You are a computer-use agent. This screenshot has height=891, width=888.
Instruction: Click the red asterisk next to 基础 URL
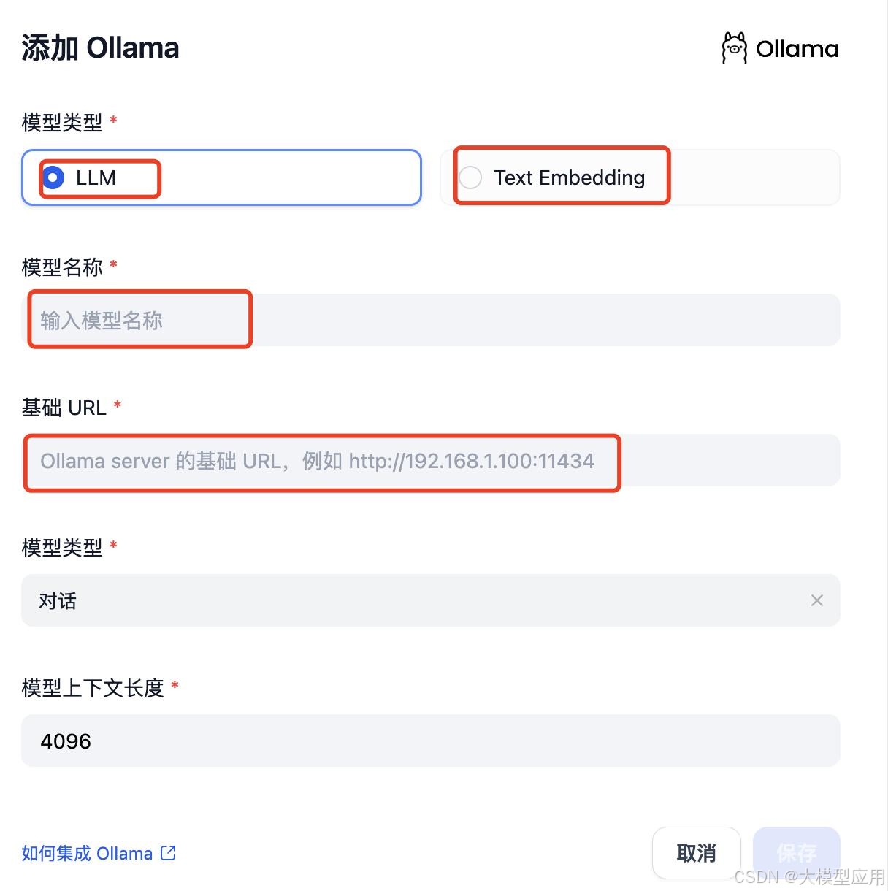(118, 404)
